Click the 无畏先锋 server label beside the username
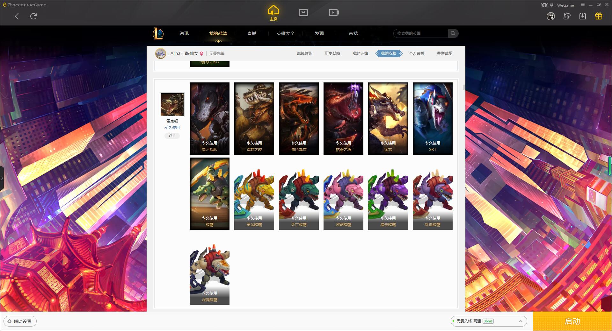 point(217,53)
